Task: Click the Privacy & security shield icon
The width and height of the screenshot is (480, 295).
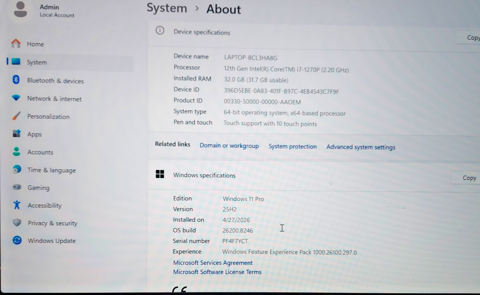Action: (17, 223)
